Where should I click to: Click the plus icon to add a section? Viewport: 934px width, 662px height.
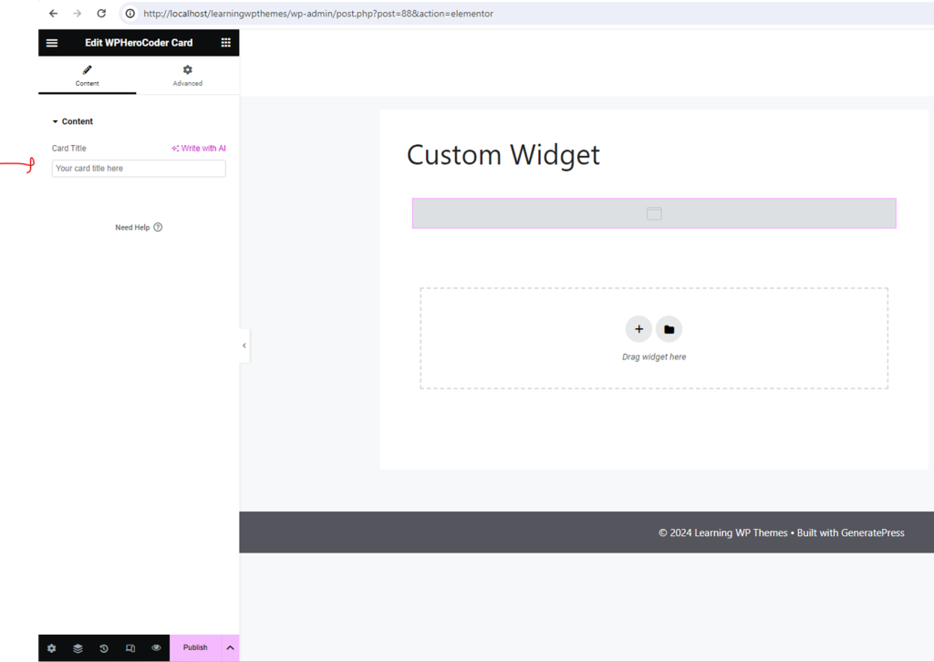click(638, 329)
